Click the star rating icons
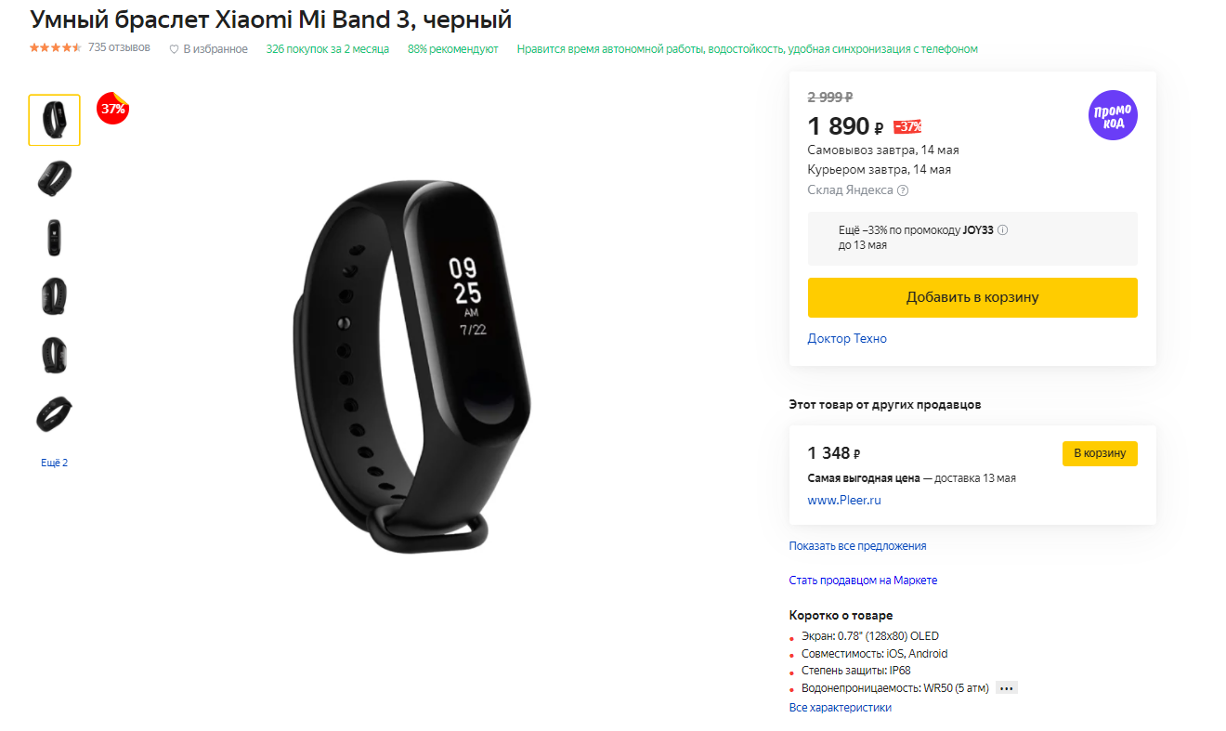This screenshot has height=731, width=1226. click(x=56, y=47)
